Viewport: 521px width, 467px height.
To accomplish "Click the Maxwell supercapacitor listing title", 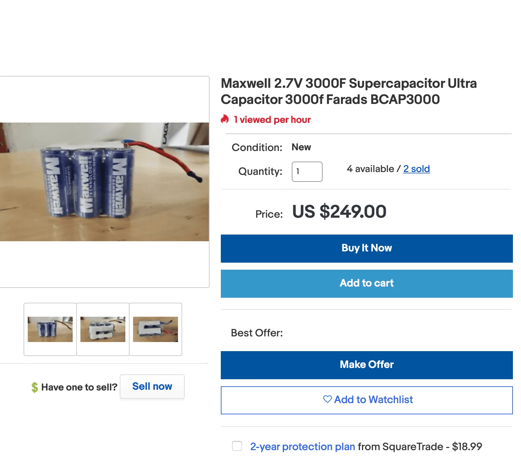I will (349, 91).
